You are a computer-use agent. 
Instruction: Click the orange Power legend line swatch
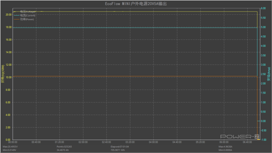(17, 19)
